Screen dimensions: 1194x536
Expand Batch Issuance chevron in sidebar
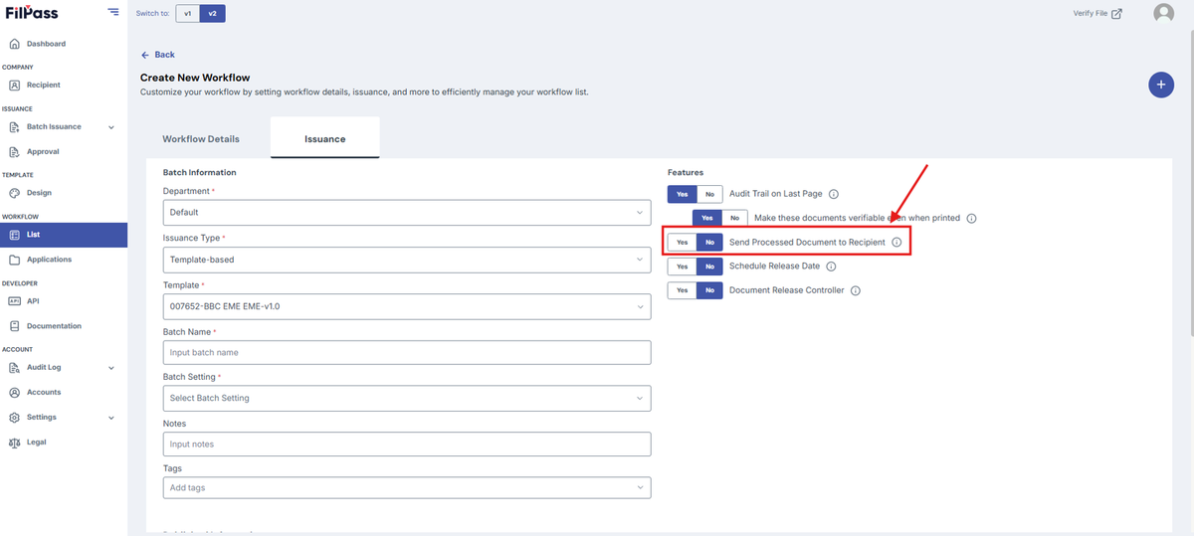click(x=110, y=127)
